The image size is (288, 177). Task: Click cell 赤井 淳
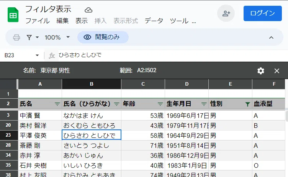[x=40, y=155]
